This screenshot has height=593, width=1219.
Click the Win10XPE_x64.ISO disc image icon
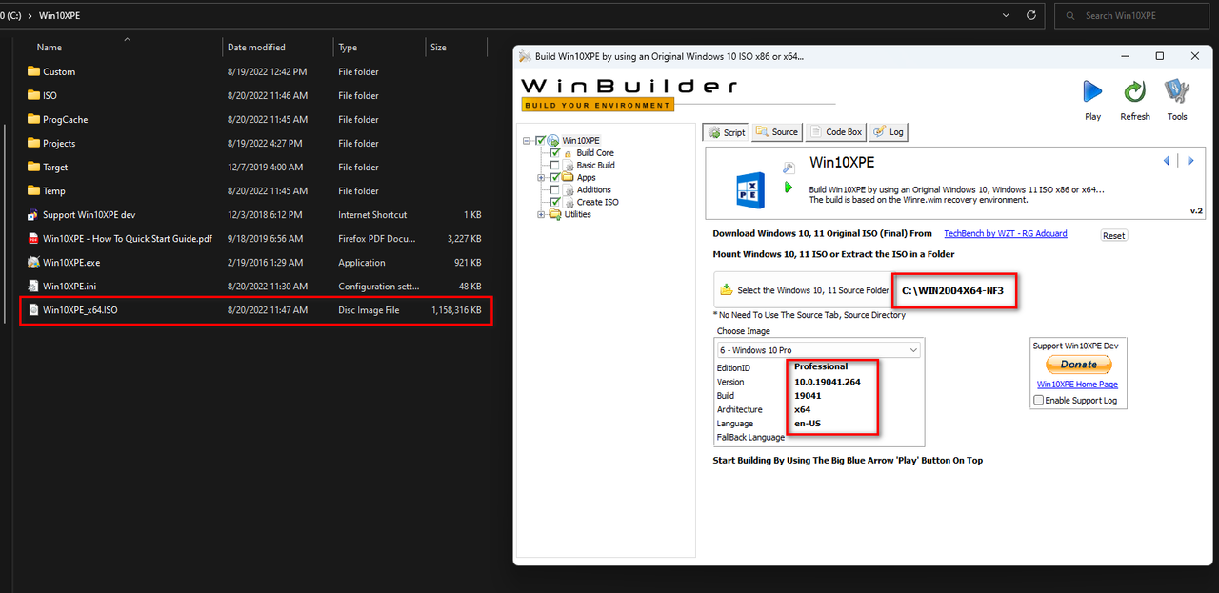[x=33, y=309]
